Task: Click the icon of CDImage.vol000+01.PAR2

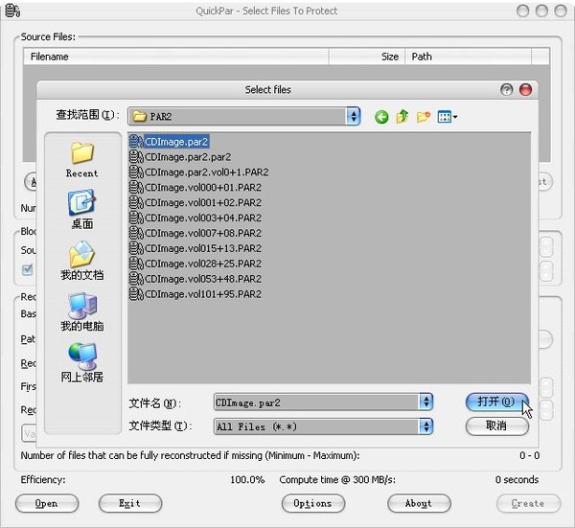Action: 136,188
